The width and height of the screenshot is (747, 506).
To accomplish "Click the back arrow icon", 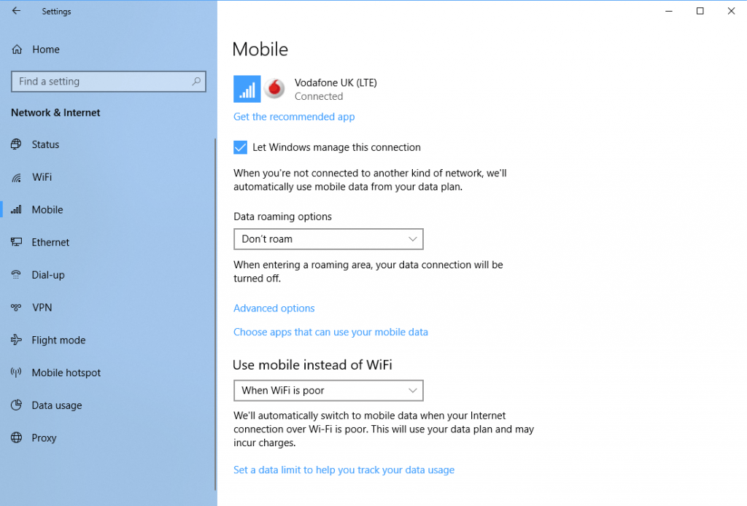I will [16, 11].
